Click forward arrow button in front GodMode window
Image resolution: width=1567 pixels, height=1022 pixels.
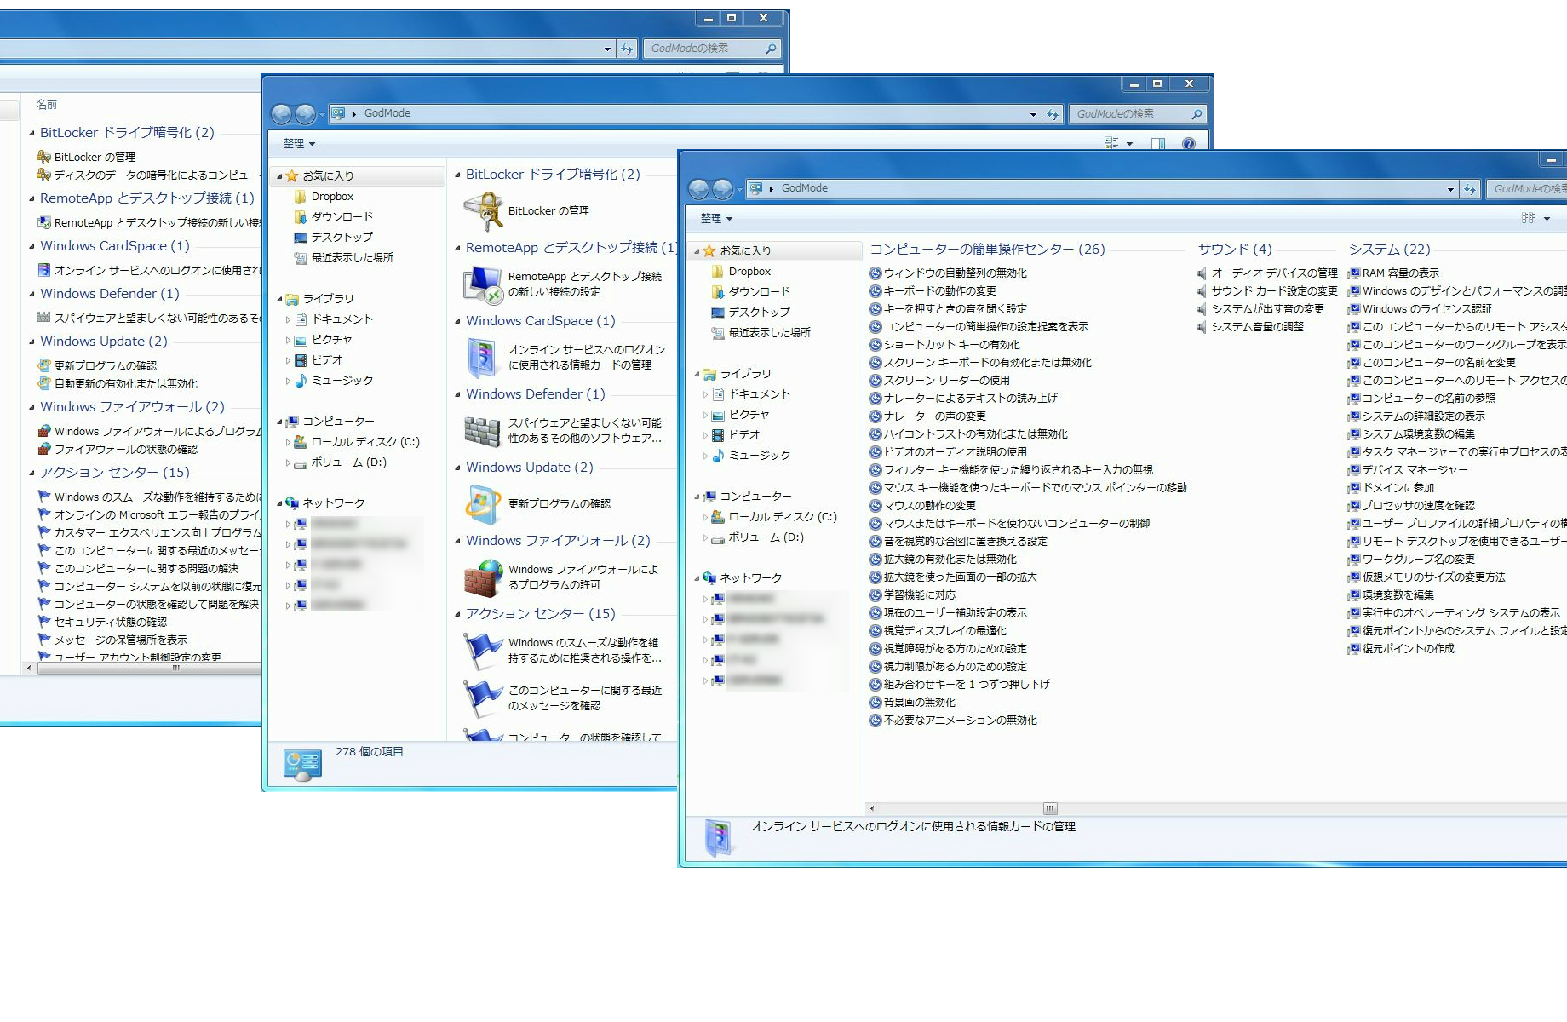click(x=722, y=188)
